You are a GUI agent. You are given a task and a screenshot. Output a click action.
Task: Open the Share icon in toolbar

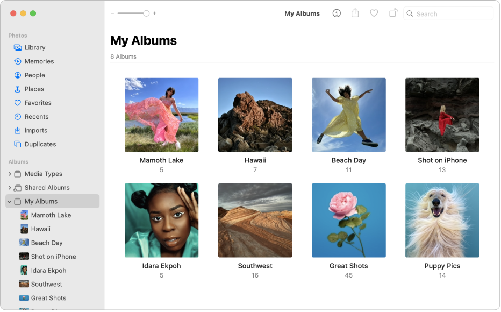pos(355,13)
